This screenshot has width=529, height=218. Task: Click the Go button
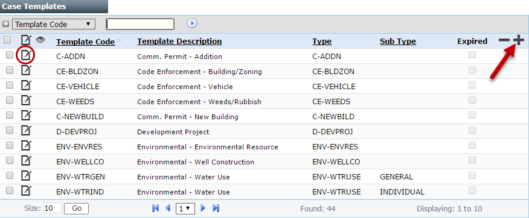click(x=77, y=208)
